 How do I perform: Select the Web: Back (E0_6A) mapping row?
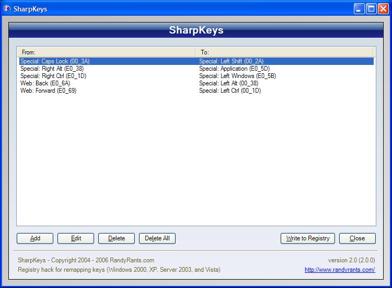(x=197, y=83)
